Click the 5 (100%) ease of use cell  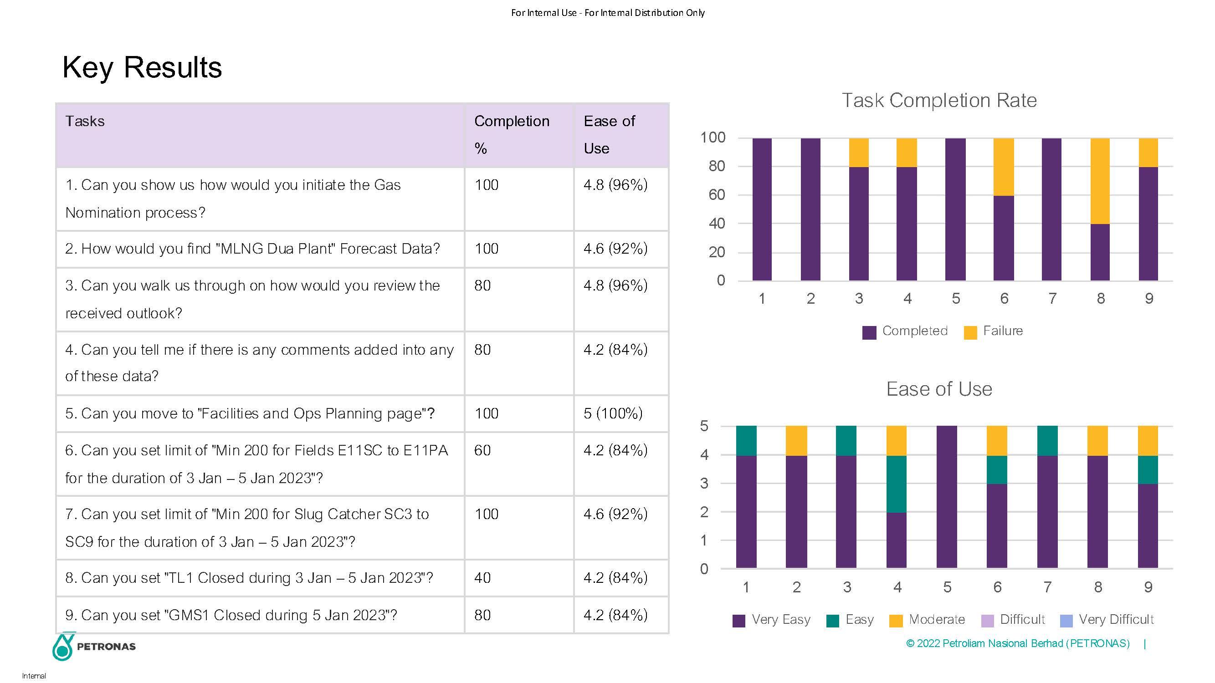[613, 414]
